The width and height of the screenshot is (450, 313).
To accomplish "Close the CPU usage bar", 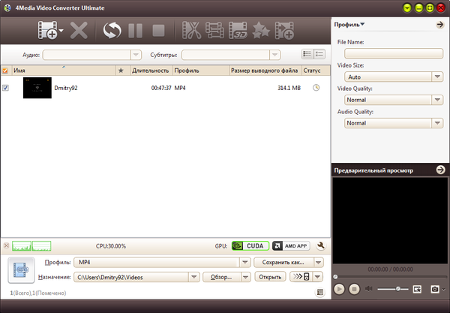I will pyautogui.click(x=6, y=245).
